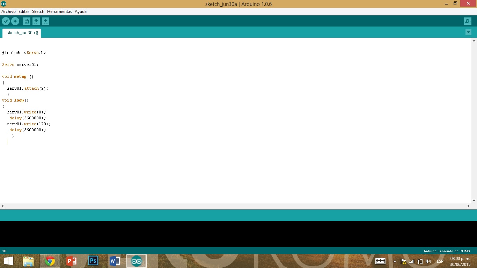
Task: Click the horizontal scrollbar left arrow
Action: [x=3, y=206]
